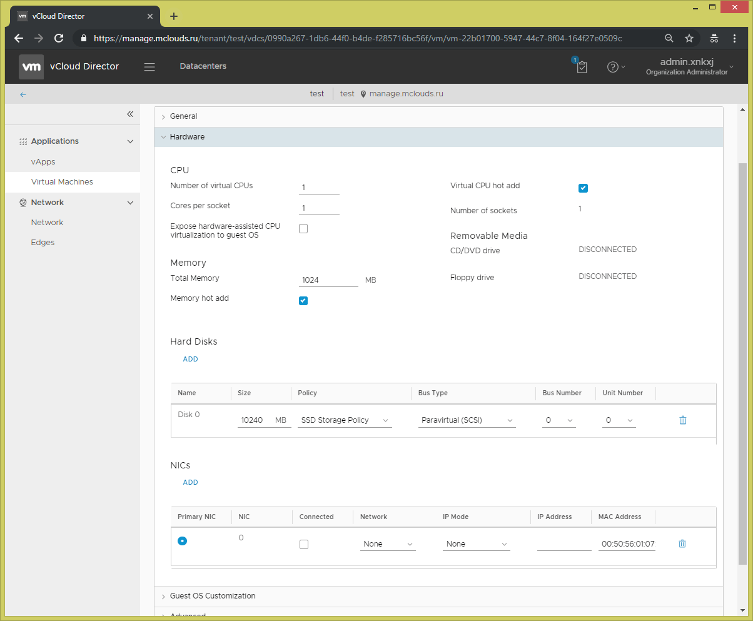
Task: Click the CD/DVD drive DISCONNECTED status
Action: pyautogui.click(x=607, y=250)
